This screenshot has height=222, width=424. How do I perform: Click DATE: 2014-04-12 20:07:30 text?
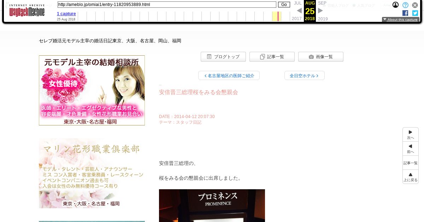pyautogui.click(x=187, y=117)
